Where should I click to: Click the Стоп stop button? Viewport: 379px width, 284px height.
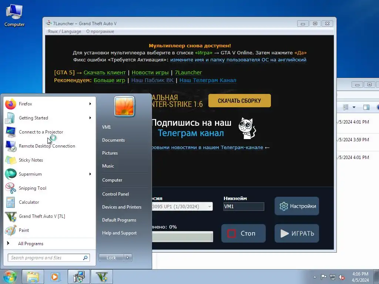click(x=244, y=233)
